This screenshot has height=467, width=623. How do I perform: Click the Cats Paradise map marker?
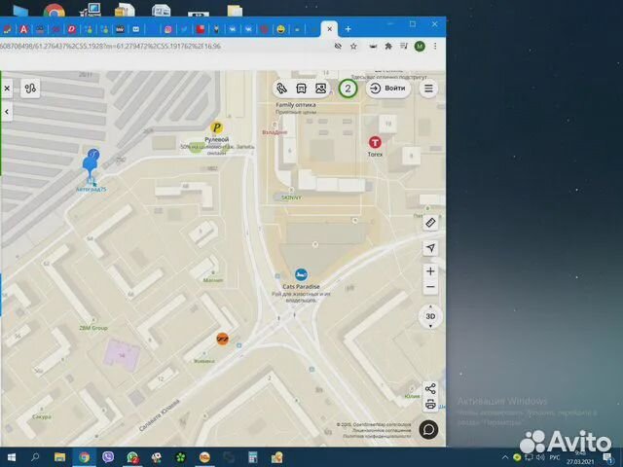[x=301, y=274]
